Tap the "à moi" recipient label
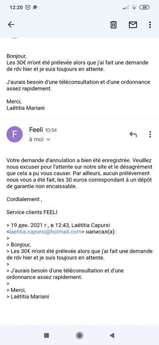 (x=36, y=139)
